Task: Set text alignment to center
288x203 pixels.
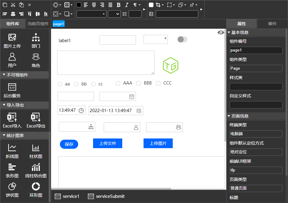Action: pos(94,5)
